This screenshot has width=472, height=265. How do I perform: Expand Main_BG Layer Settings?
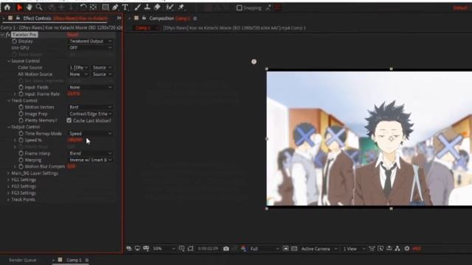(8, 174)
